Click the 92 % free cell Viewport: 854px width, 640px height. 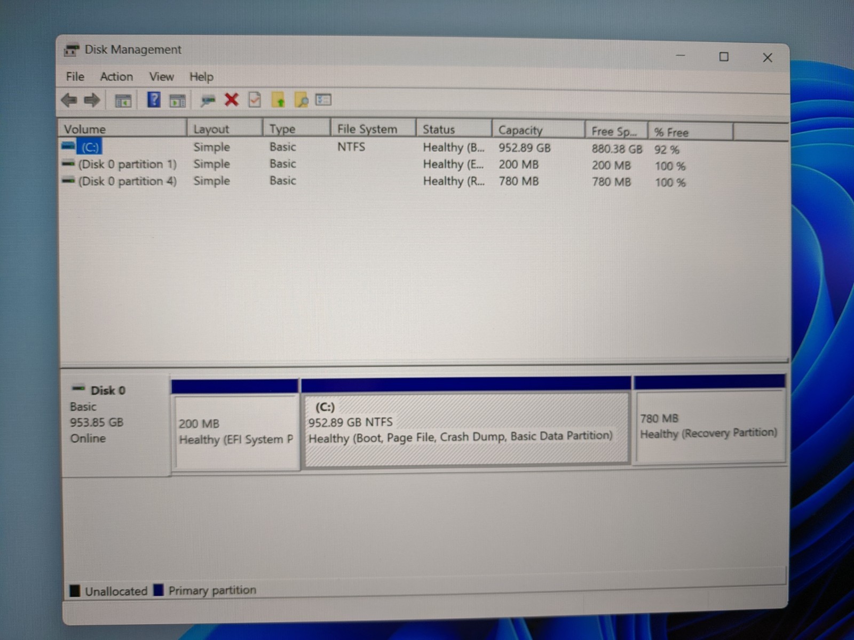point(667,150)
